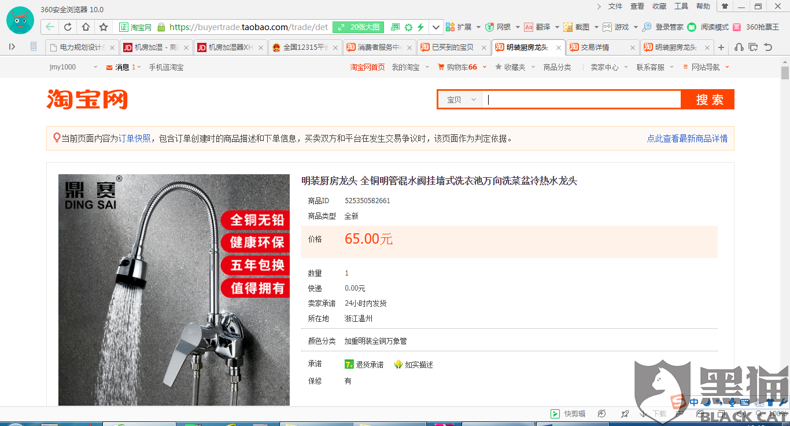Open the 游戏 game center

(x=606, y=27)
